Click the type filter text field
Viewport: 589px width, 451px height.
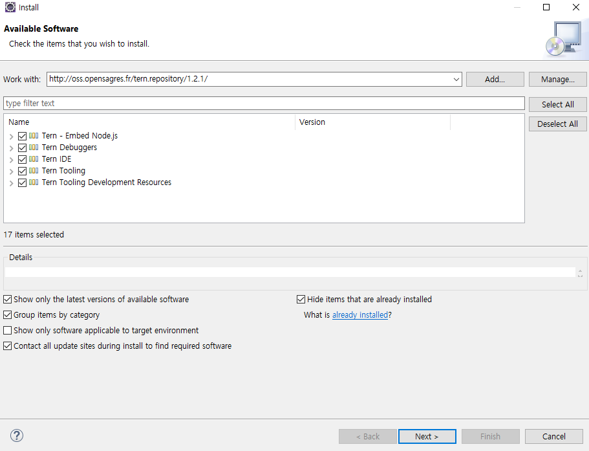[264, 104]
